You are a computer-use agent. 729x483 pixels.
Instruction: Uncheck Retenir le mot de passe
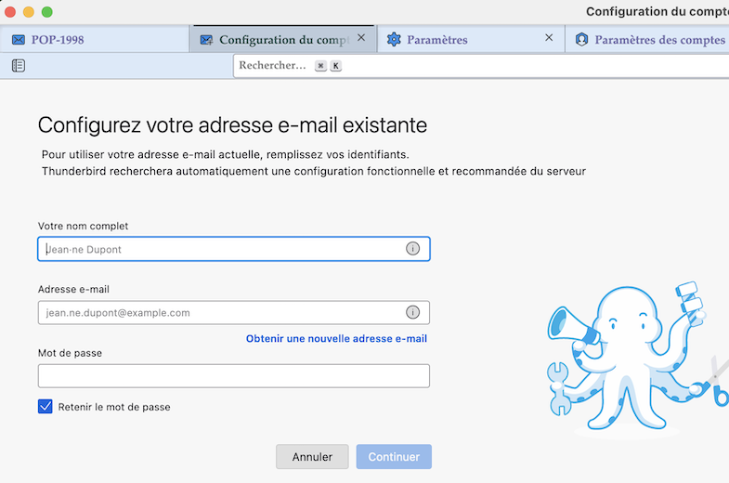click(x=46, y=407)
